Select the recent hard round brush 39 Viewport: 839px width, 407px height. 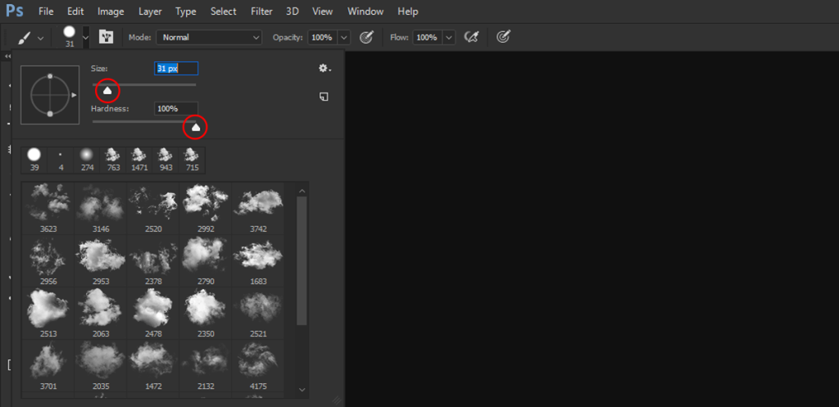34,160
